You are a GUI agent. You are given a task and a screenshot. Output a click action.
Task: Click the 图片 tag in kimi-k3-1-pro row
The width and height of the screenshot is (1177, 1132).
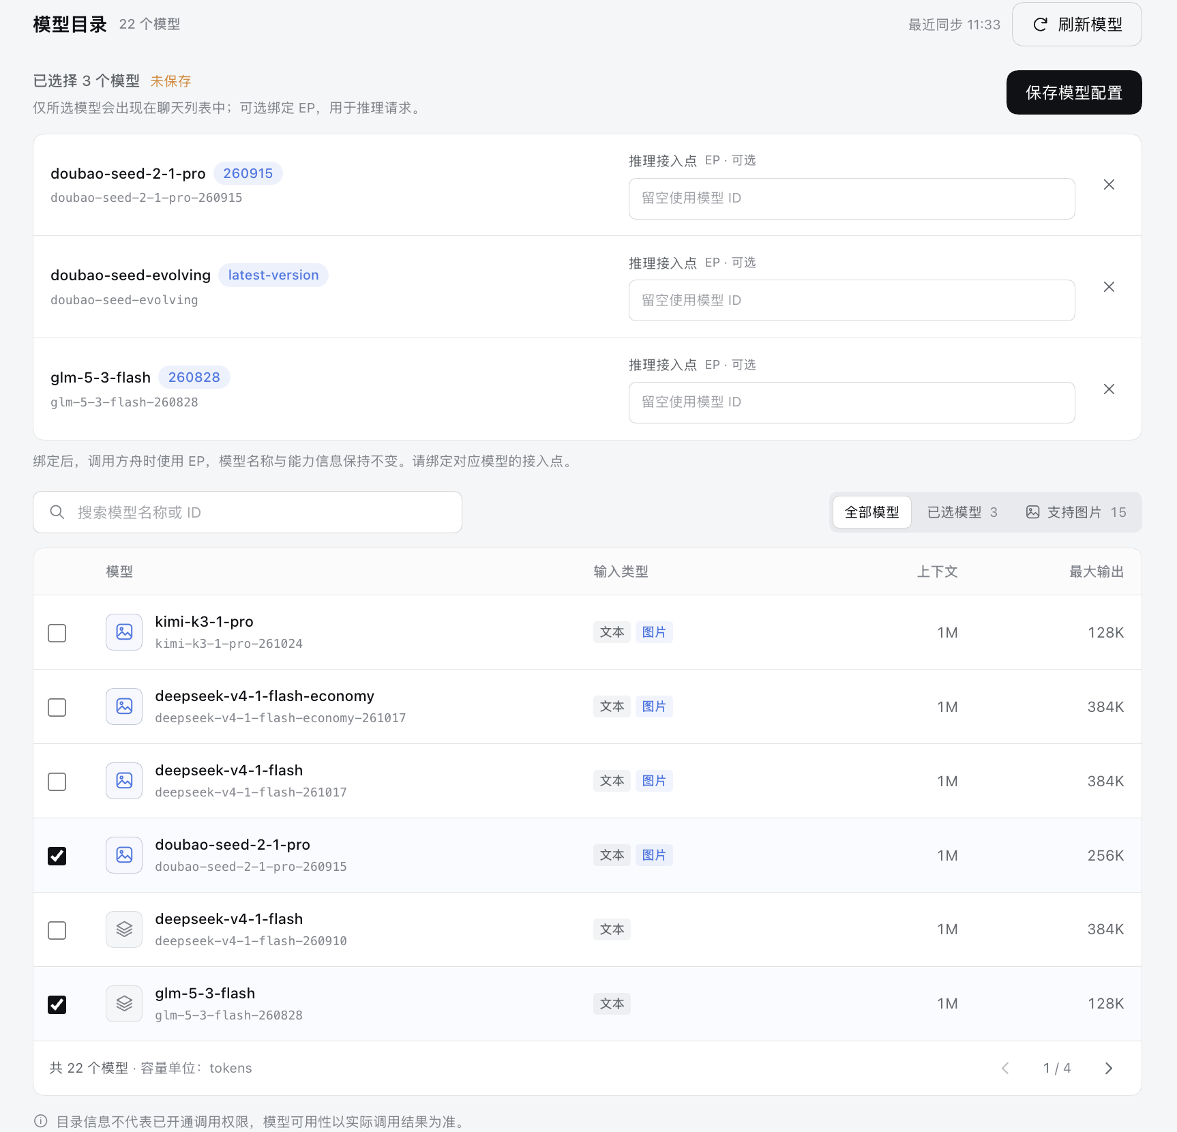[654, 632]
